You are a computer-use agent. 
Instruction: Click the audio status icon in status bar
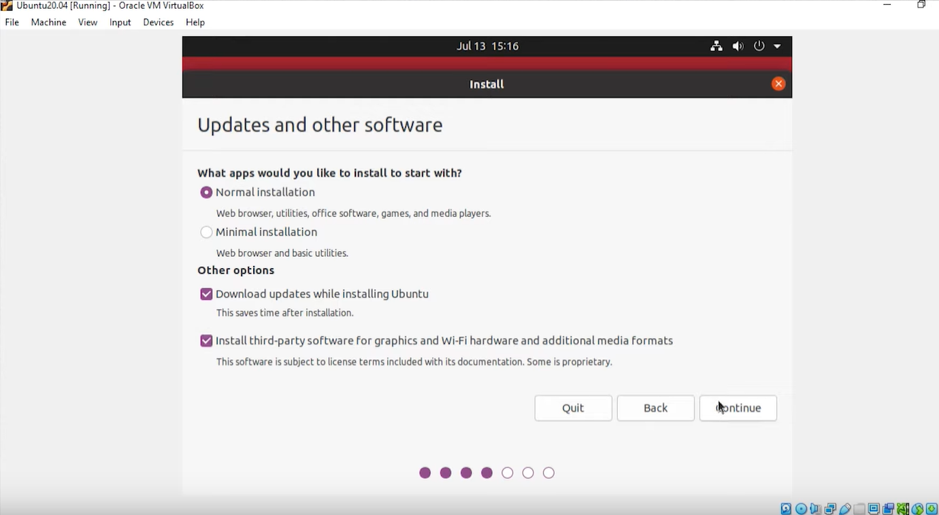pos(815,508)
